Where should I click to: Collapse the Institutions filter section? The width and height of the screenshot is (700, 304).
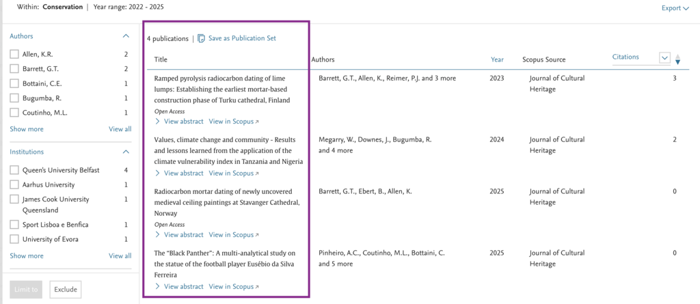tap(126, 152)
